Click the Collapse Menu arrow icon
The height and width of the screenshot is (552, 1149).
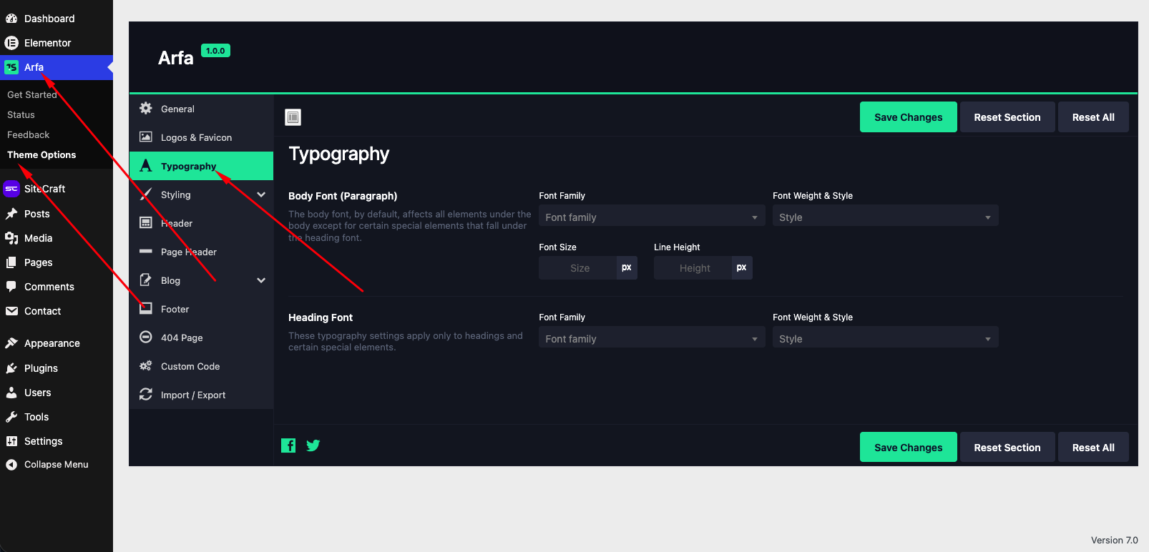pyautogui.click(x=11, y=465)
